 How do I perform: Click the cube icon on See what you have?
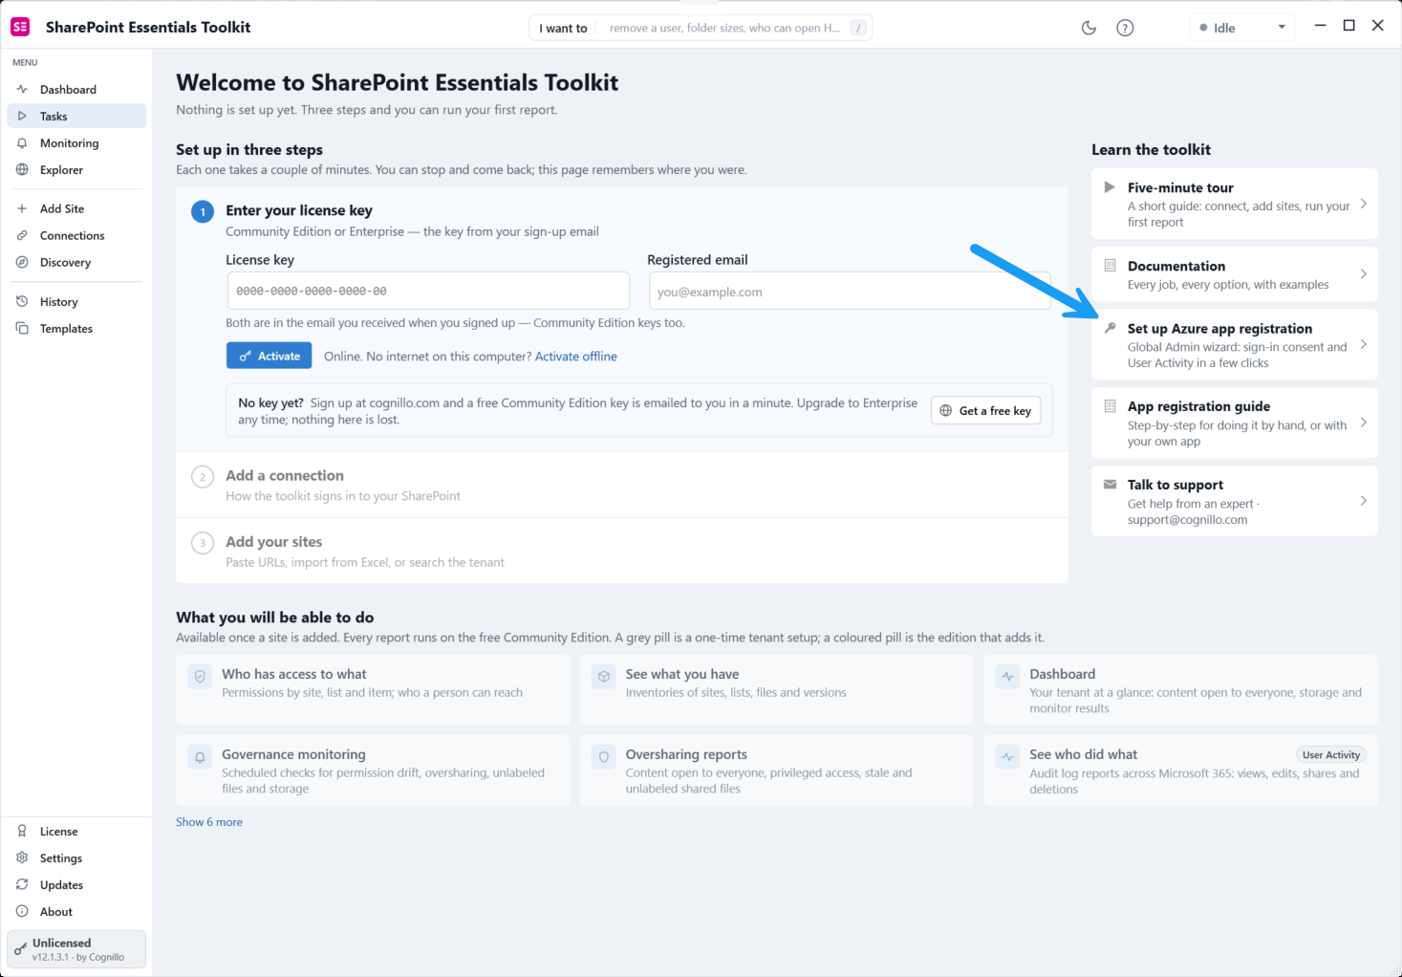604,677
